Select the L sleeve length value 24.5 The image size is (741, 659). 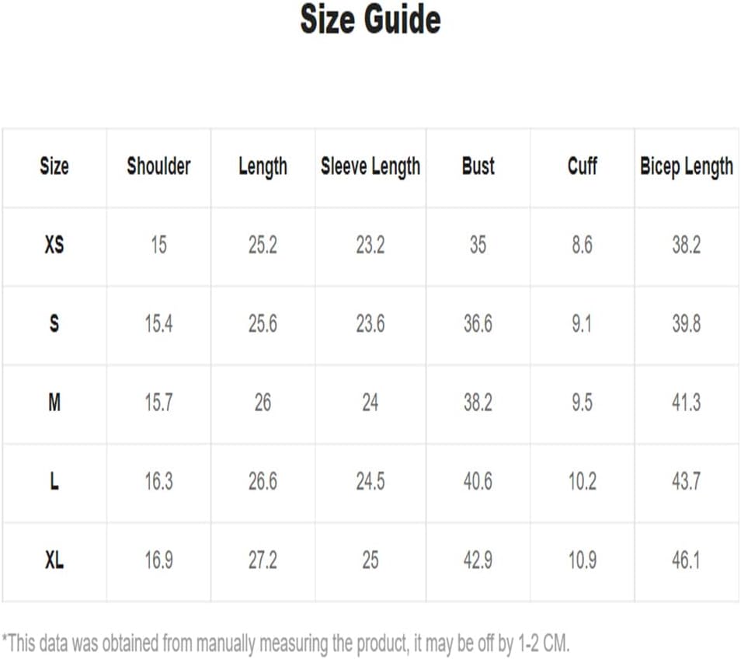click(x=370, y=481)
